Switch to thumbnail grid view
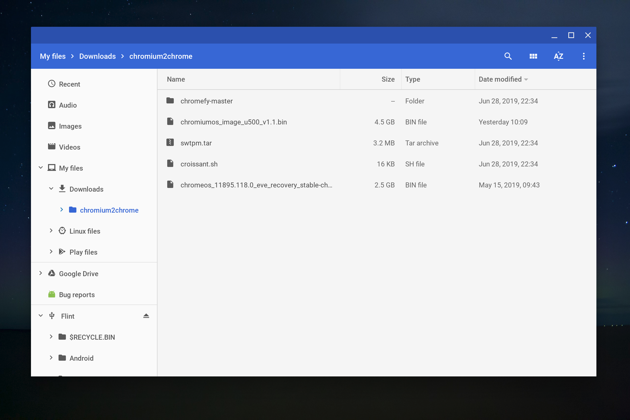630x420 pixels. point(533,56)
